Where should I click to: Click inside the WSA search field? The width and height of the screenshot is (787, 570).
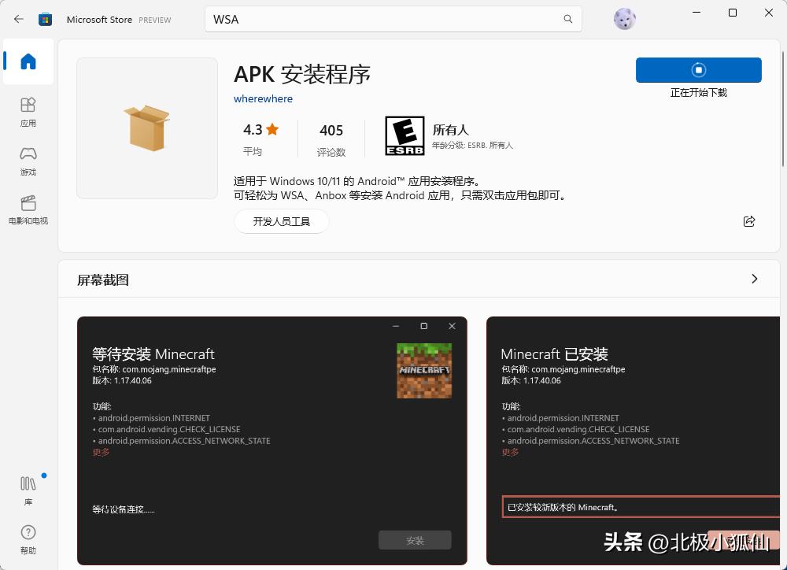(354, 19)
